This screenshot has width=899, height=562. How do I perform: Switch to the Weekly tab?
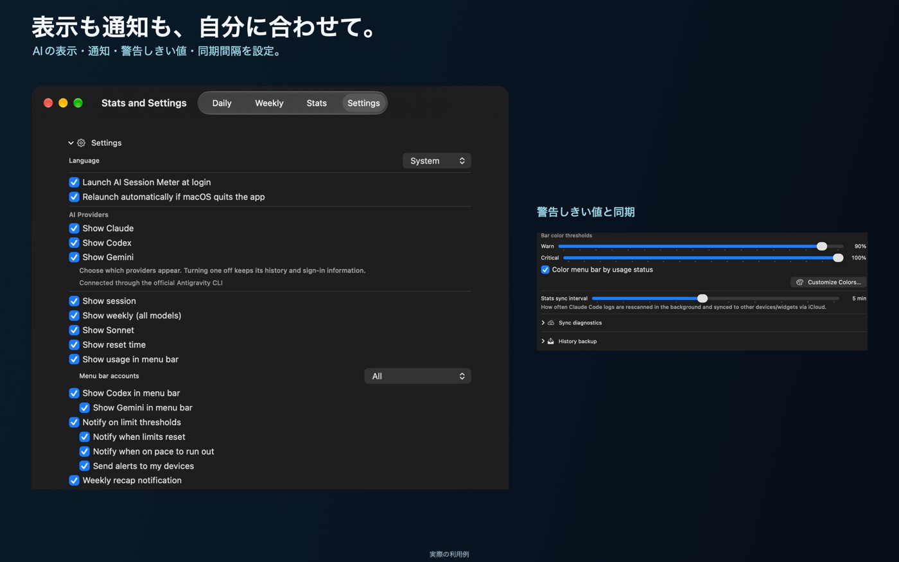(269, 103)
